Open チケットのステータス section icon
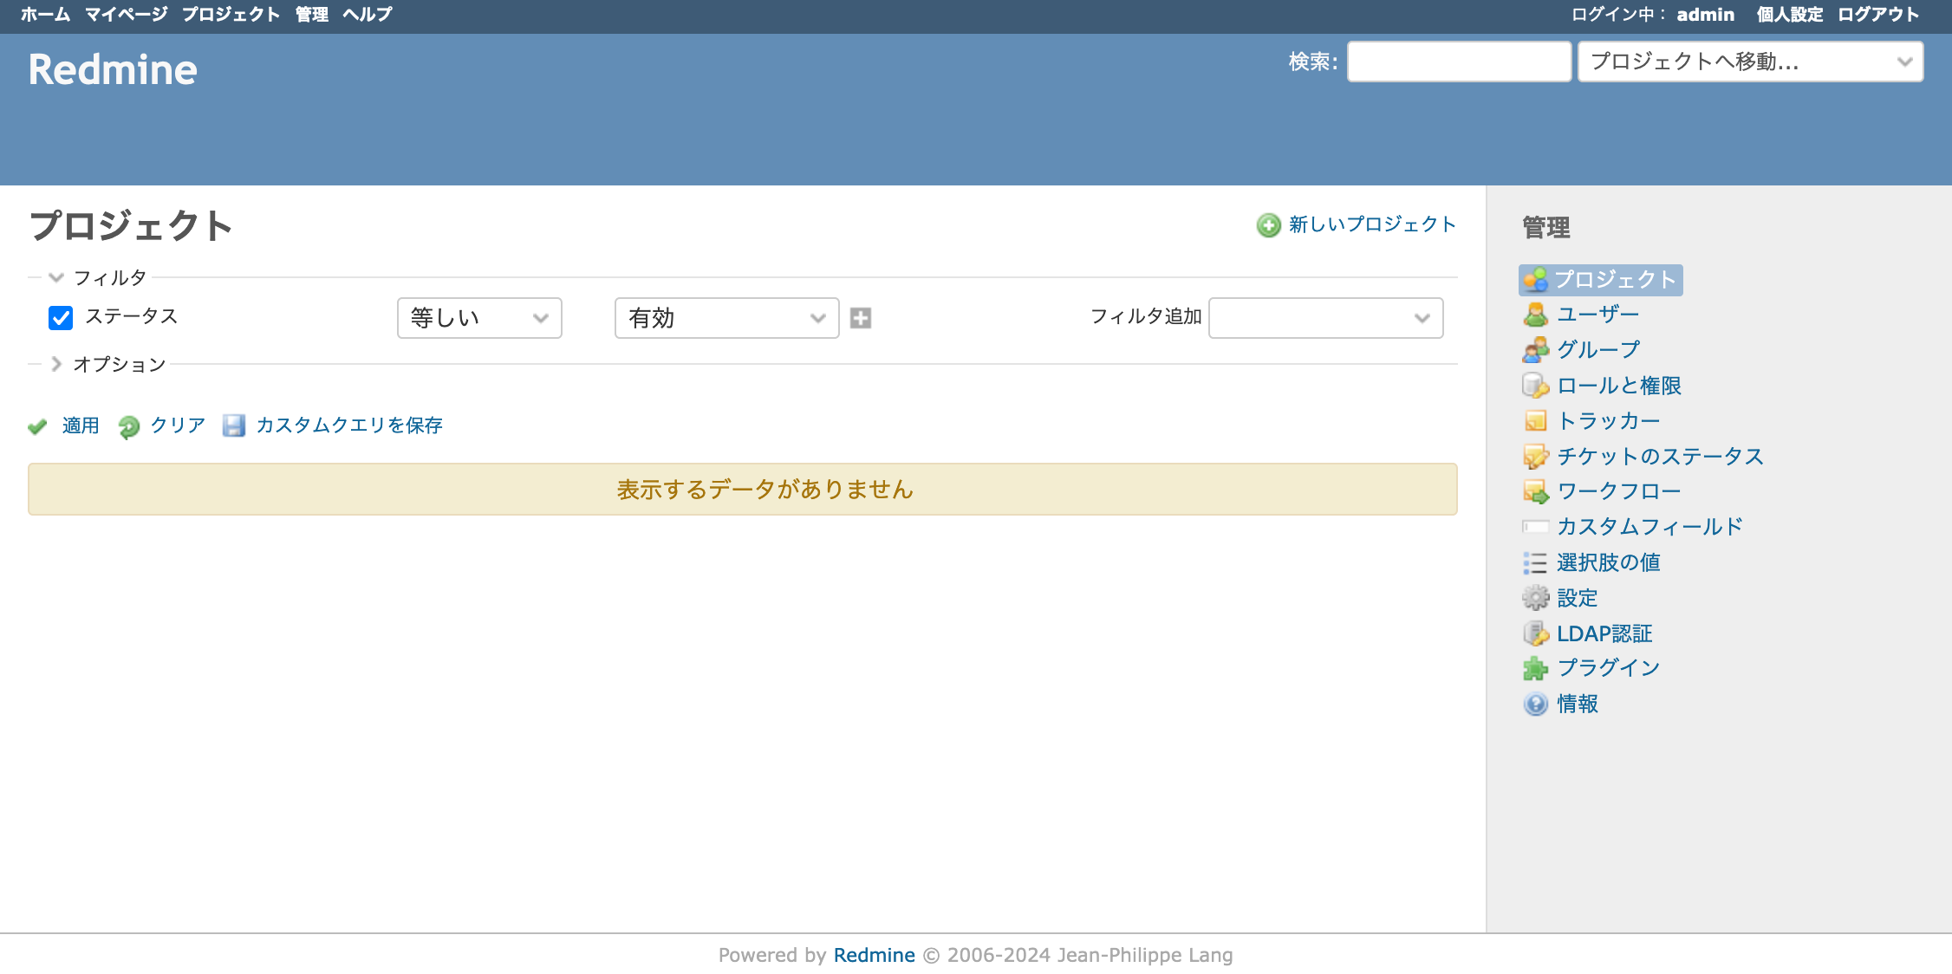 click(1537, 456)
